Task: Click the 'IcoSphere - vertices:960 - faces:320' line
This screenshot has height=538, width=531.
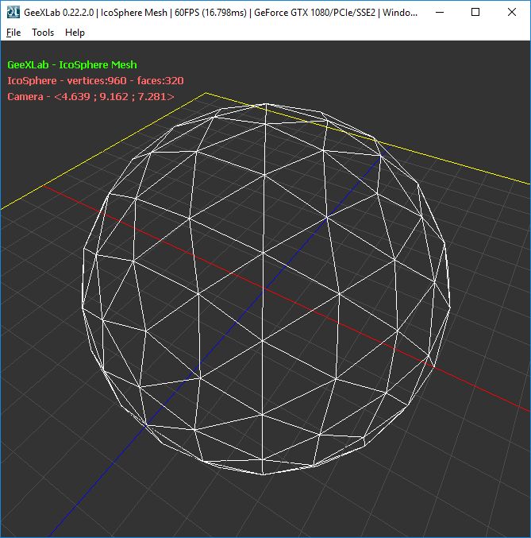Action: coord(95,80)
